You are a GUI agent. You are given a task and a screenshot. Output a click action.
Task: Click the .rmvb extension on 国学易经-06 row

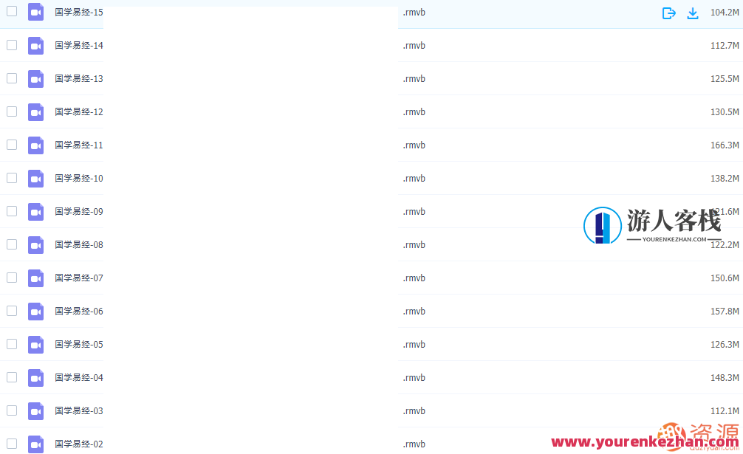point(414,312)
